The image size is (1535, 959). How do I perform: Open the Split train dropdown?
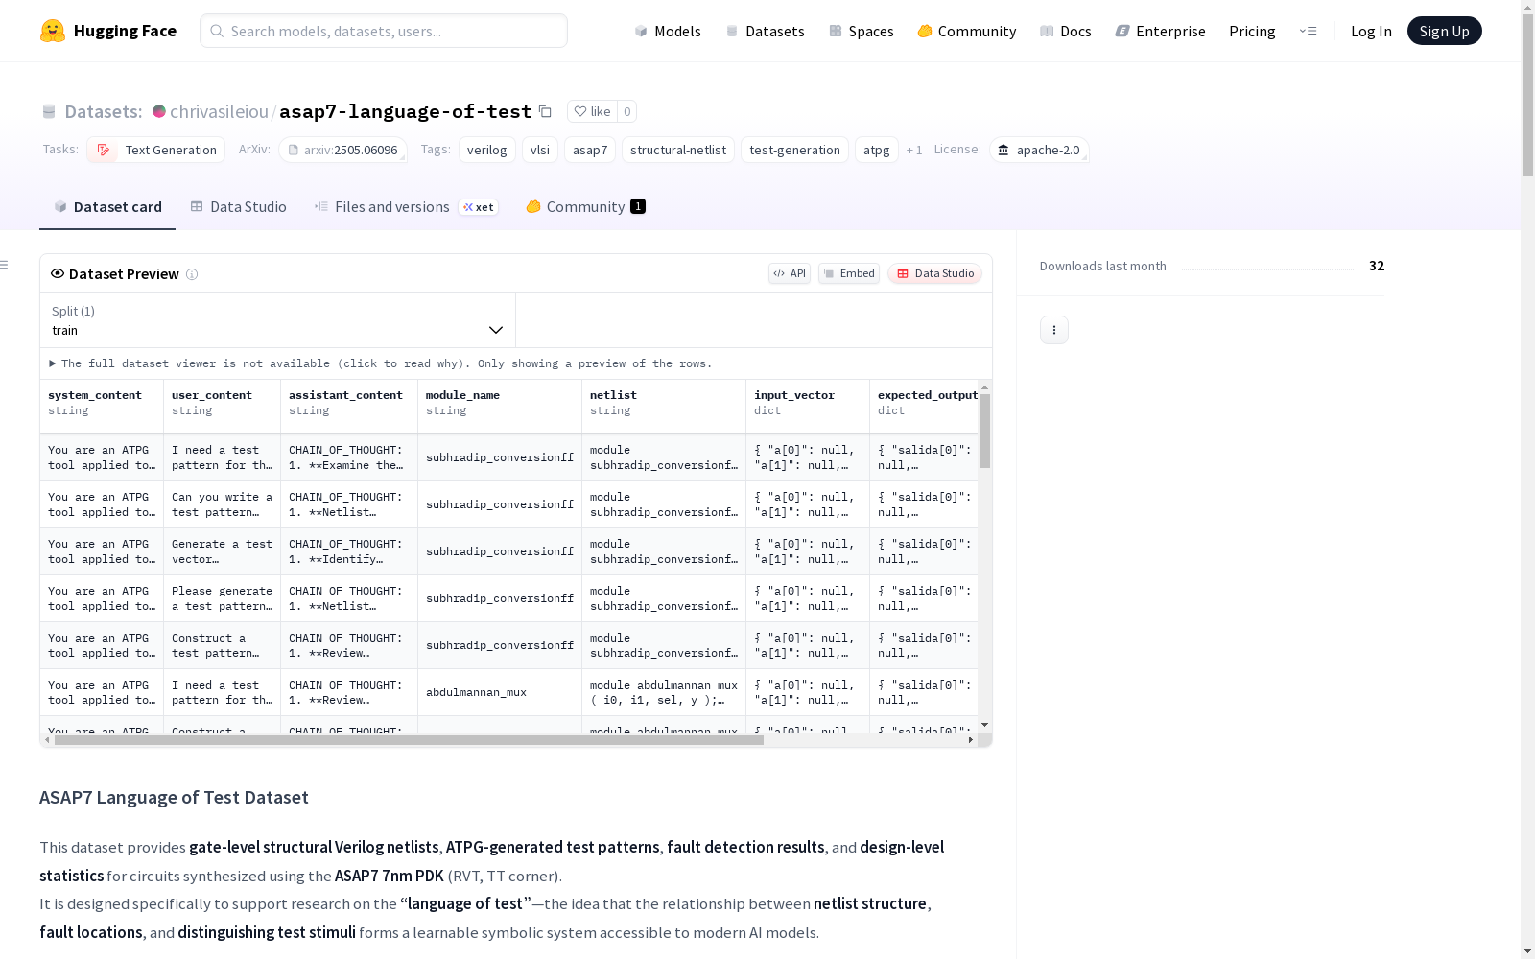coord(278,320)
